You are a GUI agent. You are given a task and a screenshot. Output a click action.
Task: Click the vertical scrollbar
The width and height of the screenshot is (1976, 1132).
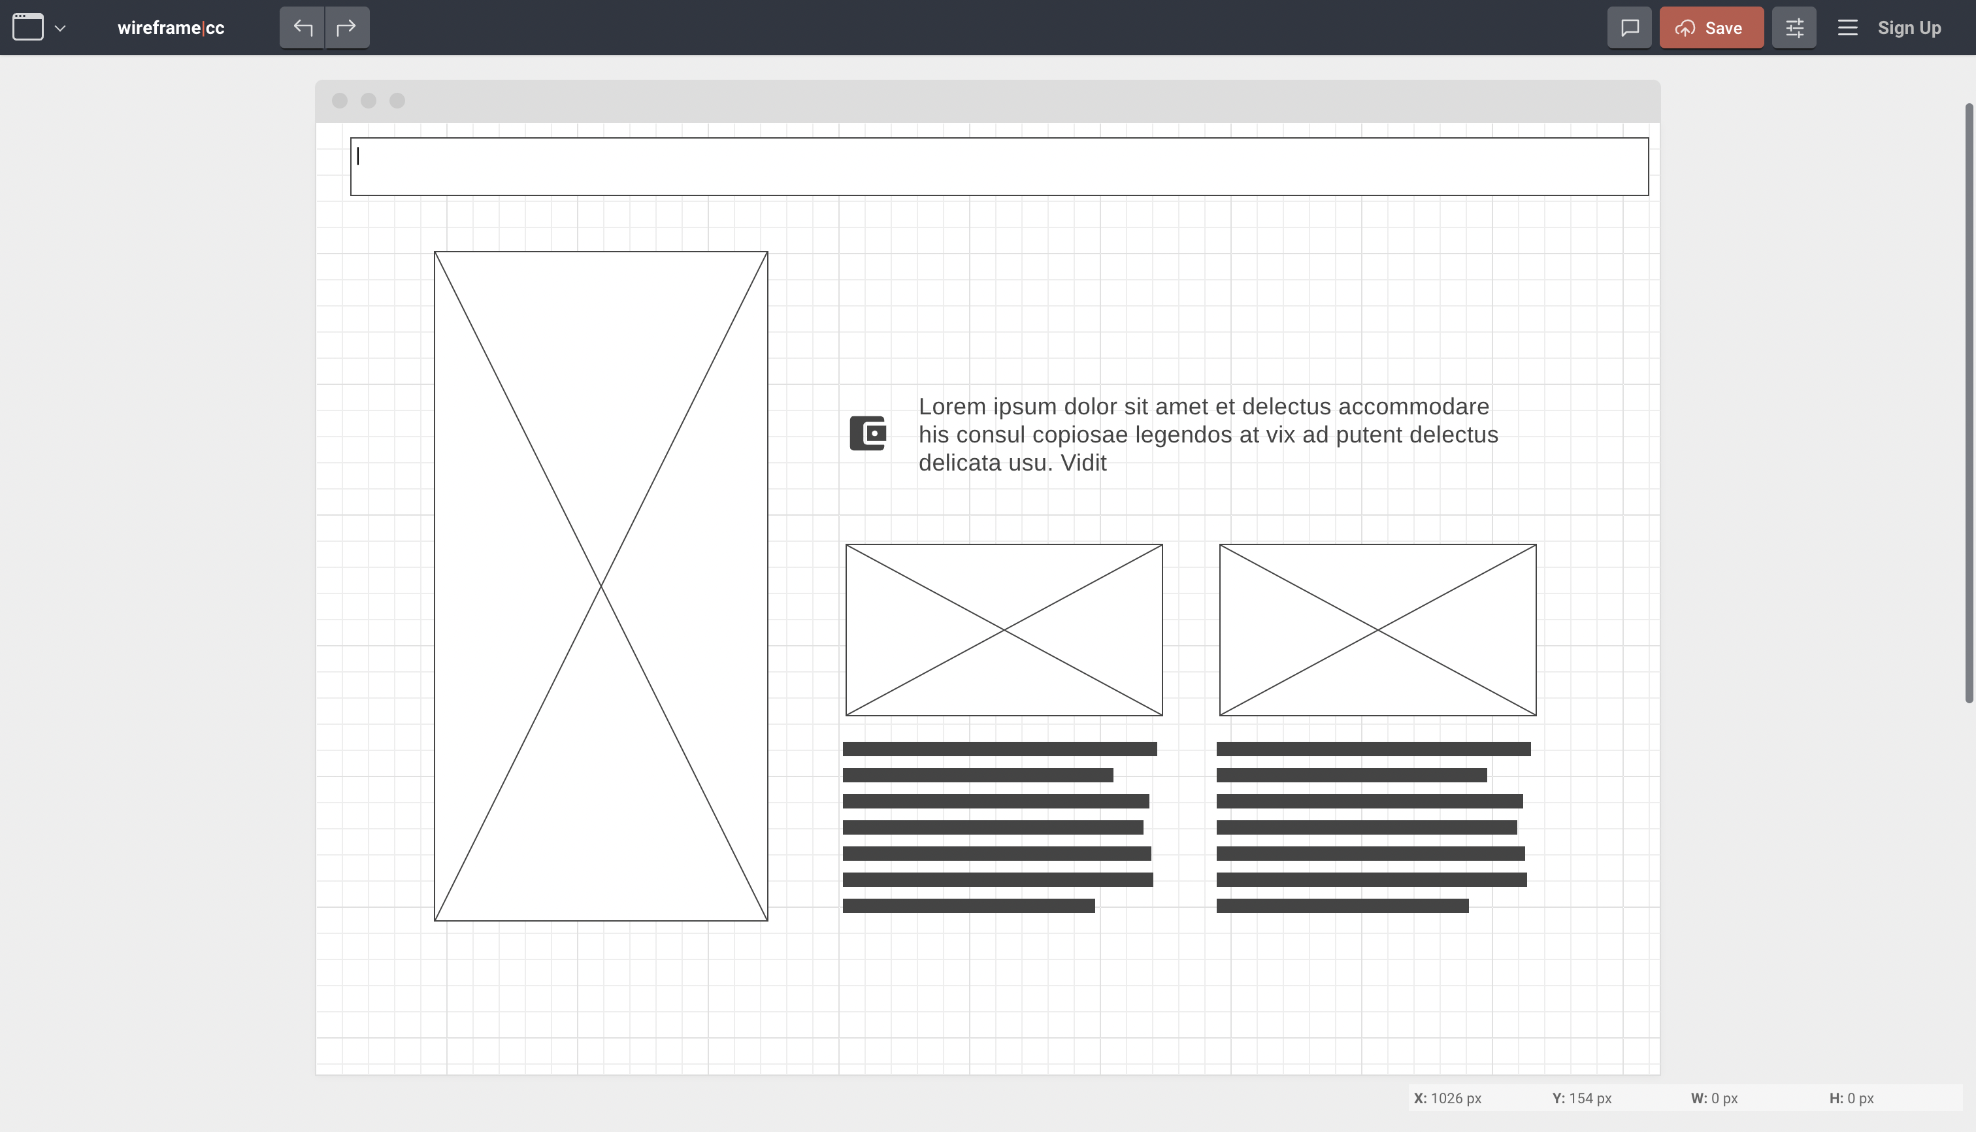click(1969, 403)
